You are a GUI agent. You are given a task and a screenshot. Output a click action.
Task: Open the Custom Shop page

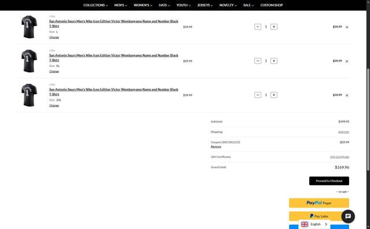(x=272, y=5)
